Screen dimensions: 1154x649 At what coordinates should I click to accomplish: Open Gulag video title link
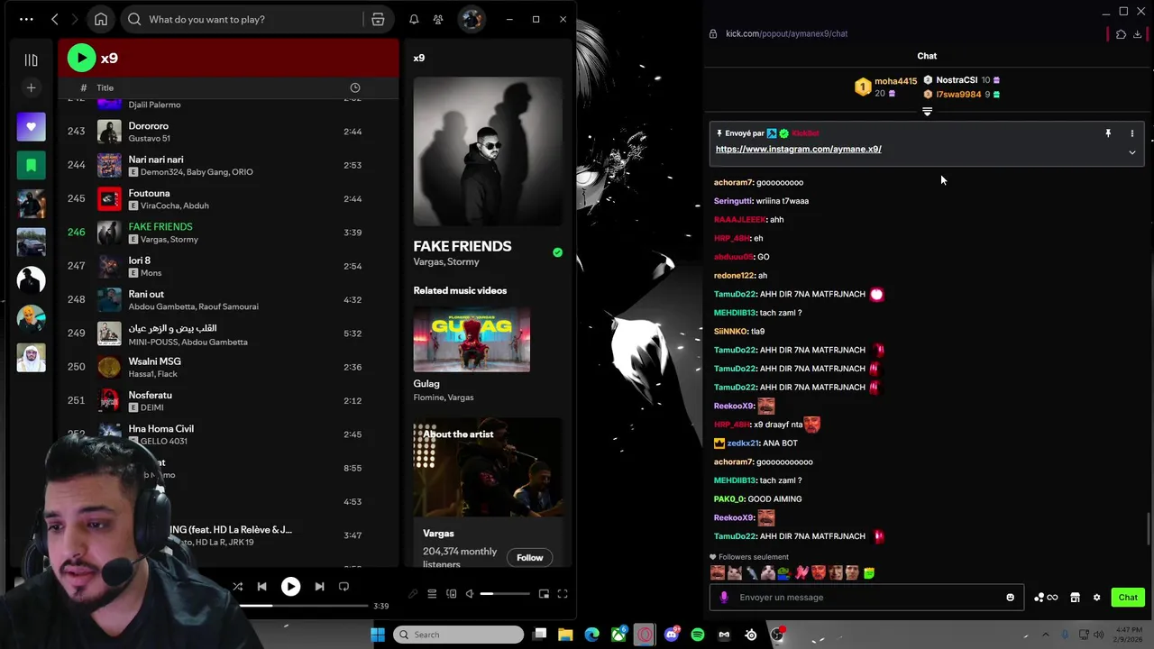pyautogui.click(x=426, y=383)
